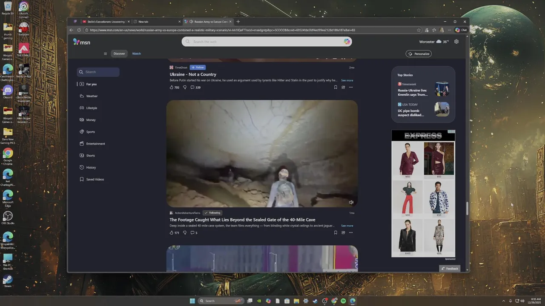Open Discord desktop shortcut

(8, 91)
